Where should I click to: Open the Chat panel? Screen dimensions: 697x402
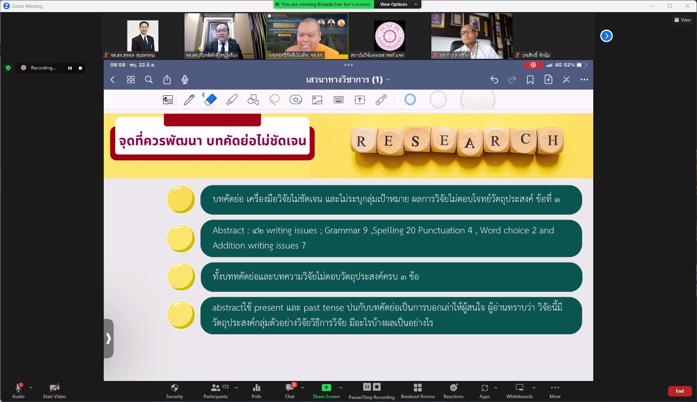pyautogui.click(x=290, y=391)
